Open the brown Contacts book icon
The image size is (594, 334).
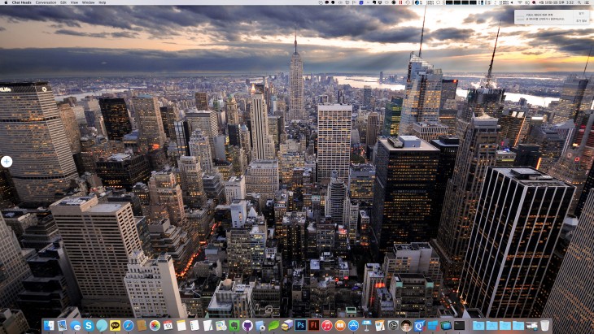142,326
